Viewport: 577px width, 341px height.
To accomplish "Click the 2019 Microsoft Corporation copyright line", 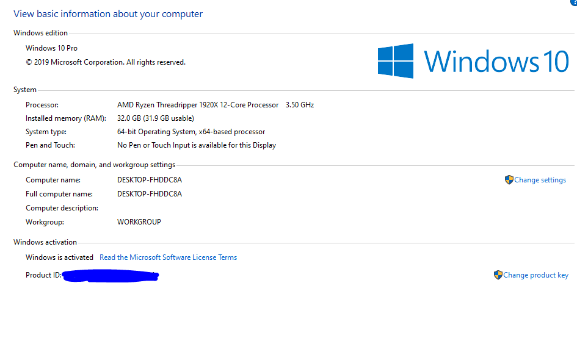I will pyautogui.click(x=106, y=62).
